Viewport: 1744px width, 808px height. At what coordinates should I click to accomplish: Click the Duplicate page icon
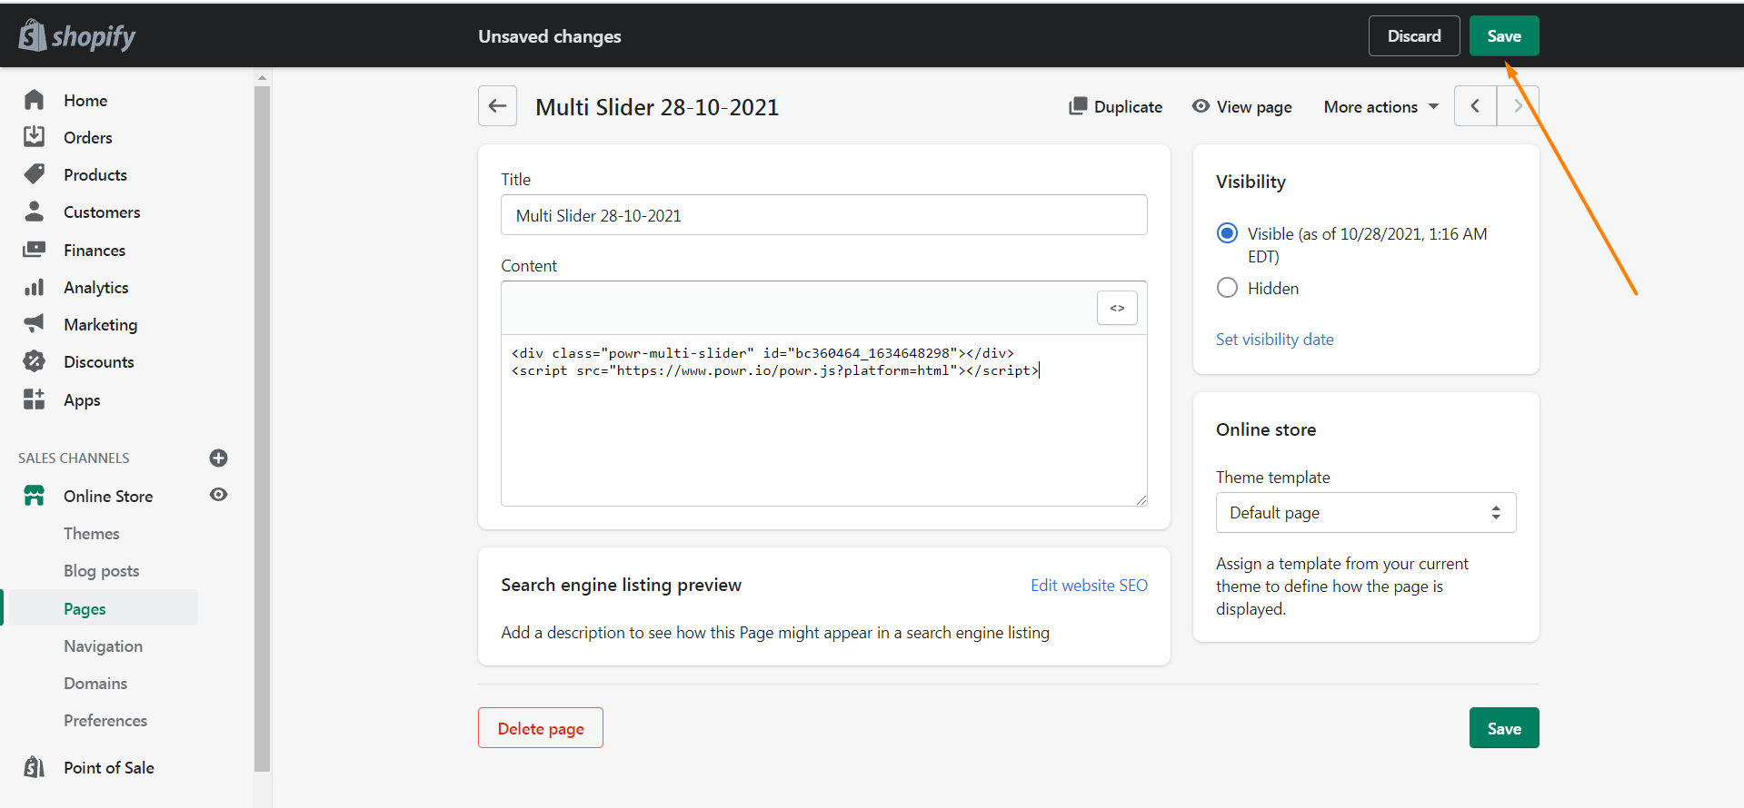pyautogui.click(x=1078, y=106)
